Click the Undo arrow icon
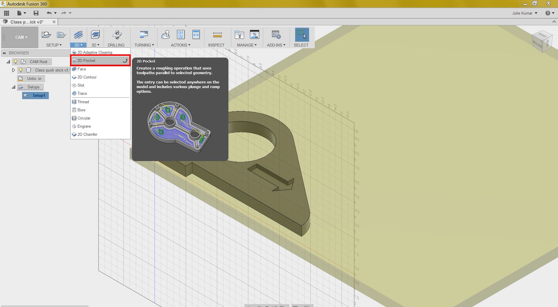 tap(49, 13)
